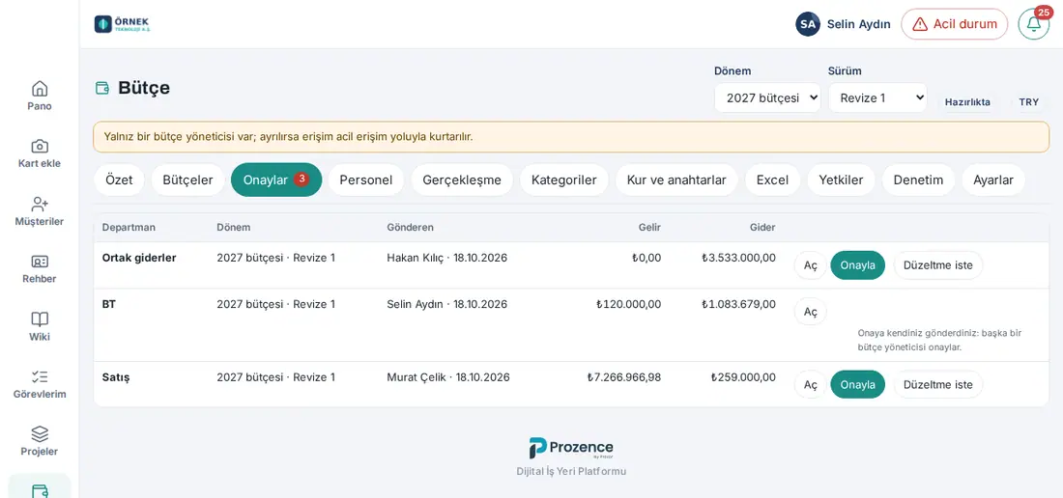Click Aç button in the BT row
The width and height of the screenshot is (1063, 498).
coord(810,311)
